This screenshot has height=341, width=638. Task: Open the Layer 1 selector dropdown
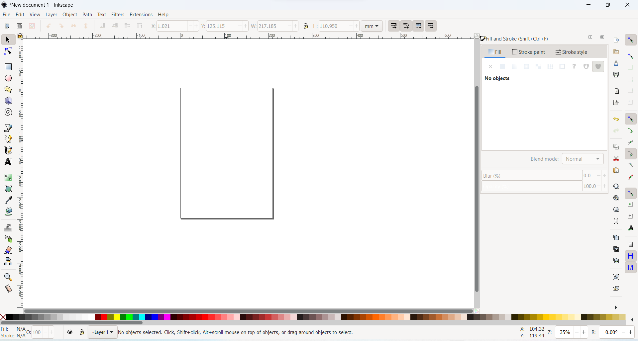click(x=102, y=332)
